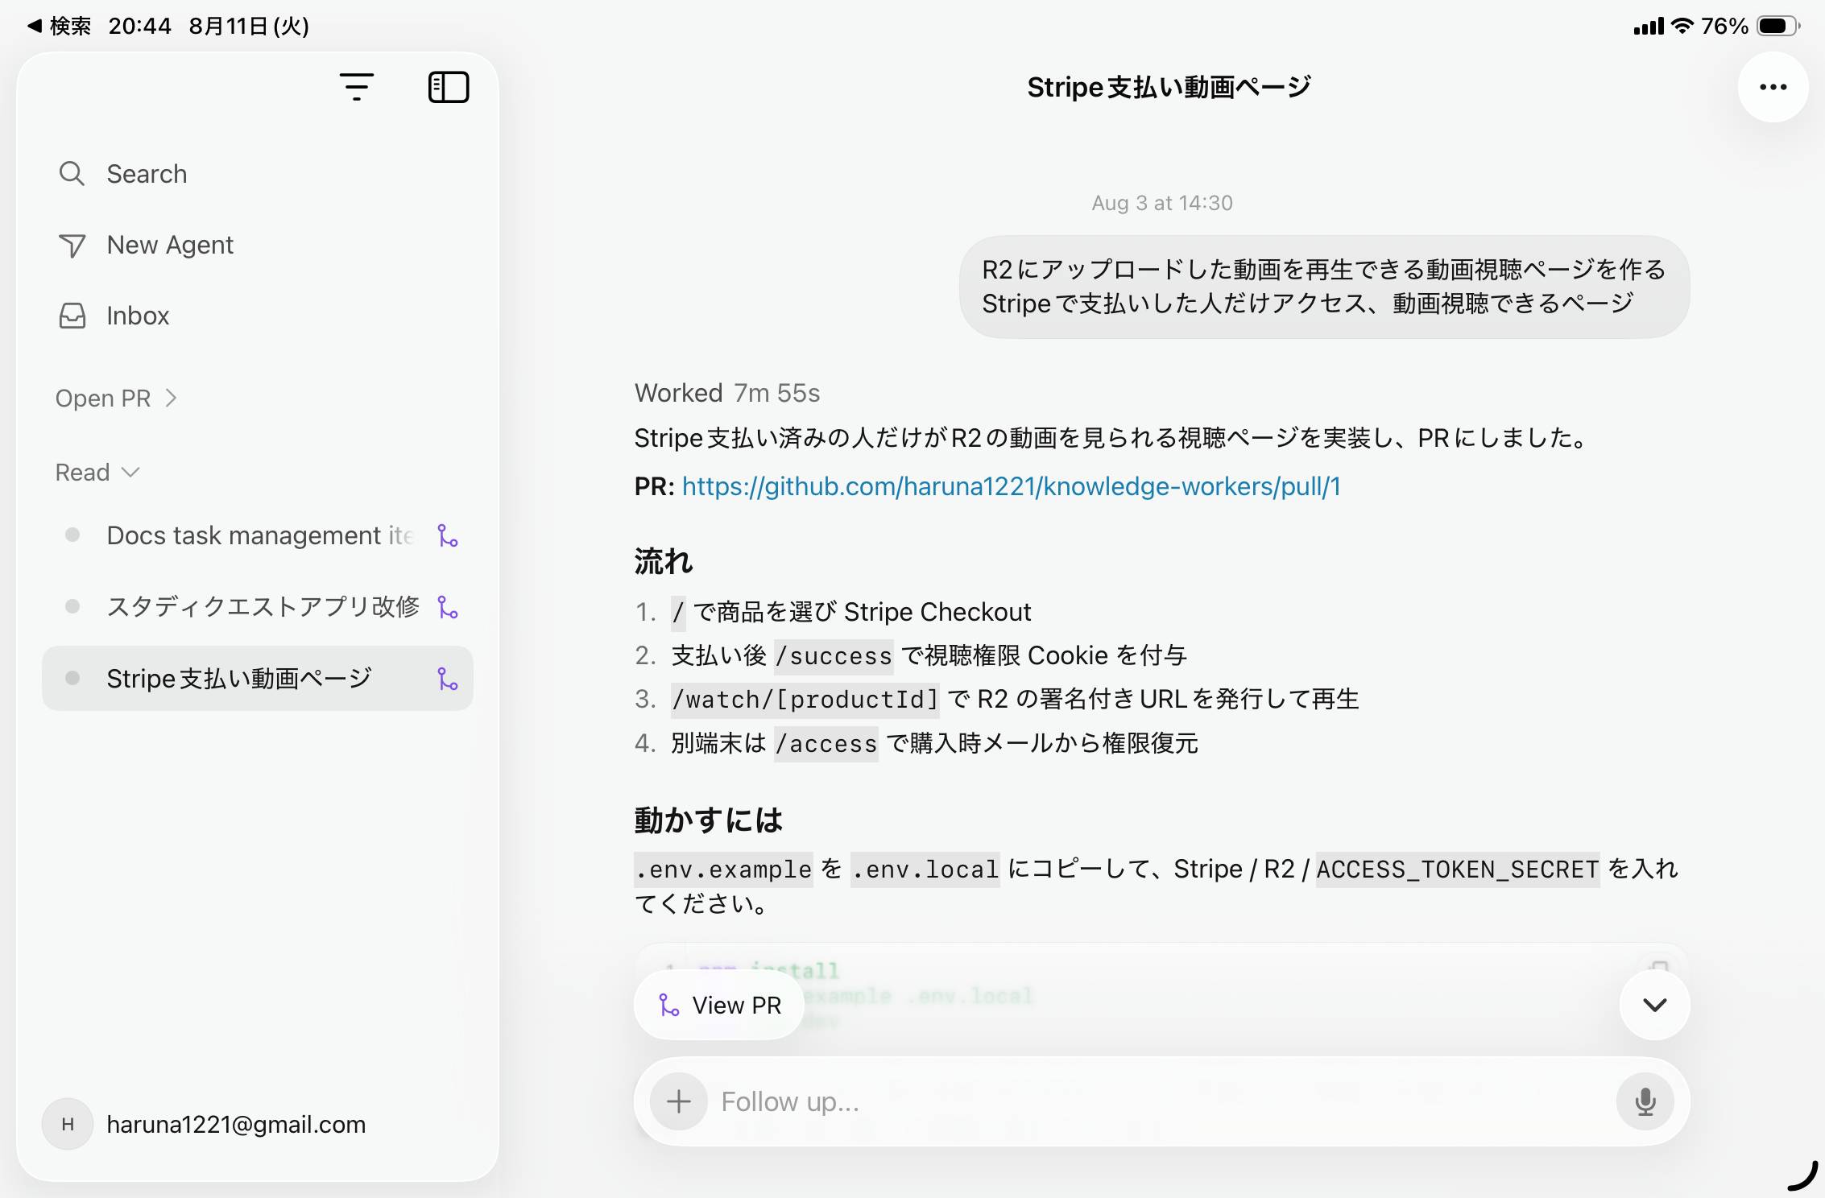The height and width of the screenshot is (1198, 1825).
Task: Click the PR branch icon beside Docs task management
Action: (x=447, y=535)
